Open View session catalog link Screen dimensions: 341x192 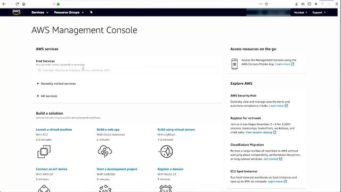[x=261, y=132]
